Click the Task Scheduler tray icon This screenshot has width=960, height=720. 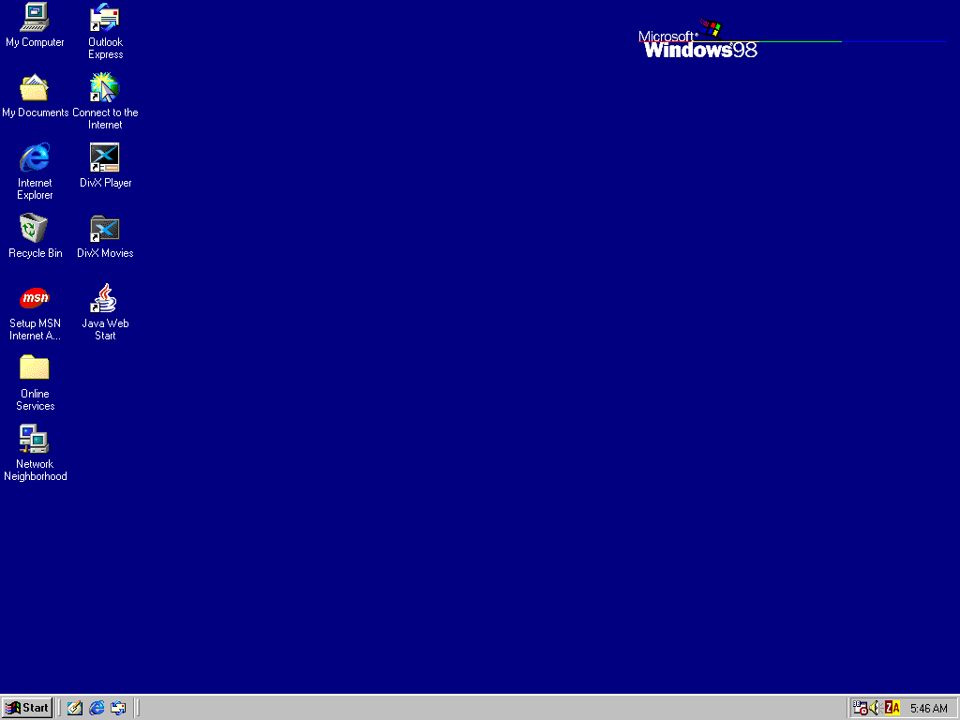coord(860,708)
